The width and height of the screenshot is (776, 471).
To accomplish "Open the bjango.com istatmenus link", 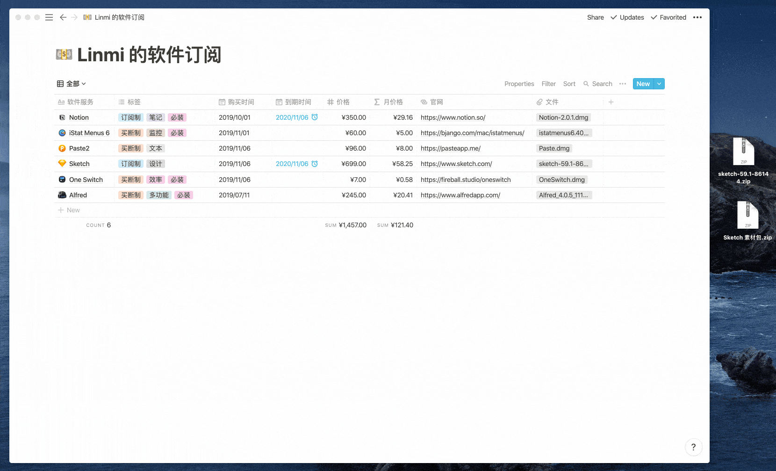I will tap(472, 133).
